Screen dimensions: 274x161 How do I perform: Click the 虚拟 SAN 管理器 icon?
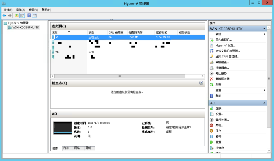212,56
